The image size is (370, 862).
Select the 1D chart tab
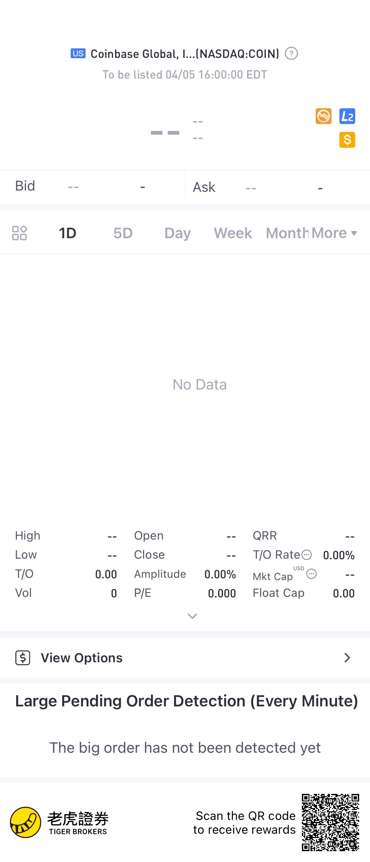(x=67, y=233)
